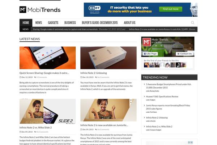Open the orange phone screenshot article thumbnail

click(x=48, y=58)
